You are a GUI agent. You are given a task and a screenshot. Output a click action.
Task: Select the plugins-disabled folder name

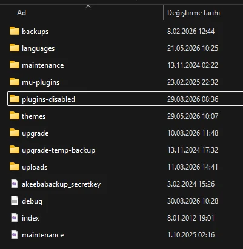[x=48, y=99]
